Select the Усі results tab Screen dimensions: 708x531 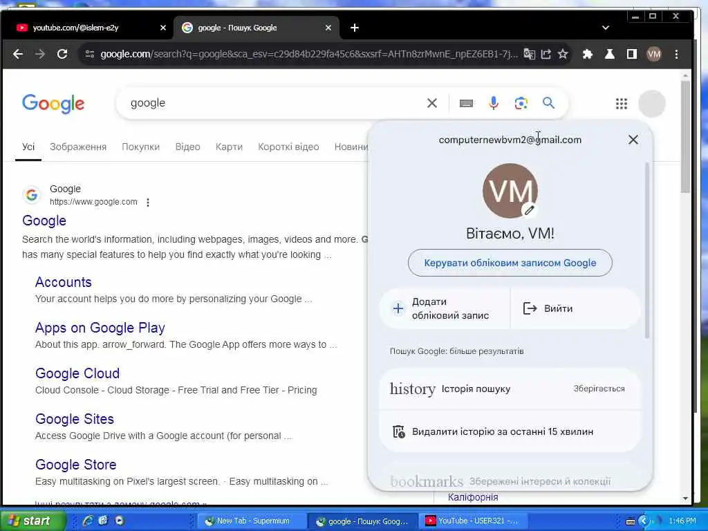point(28,147)
